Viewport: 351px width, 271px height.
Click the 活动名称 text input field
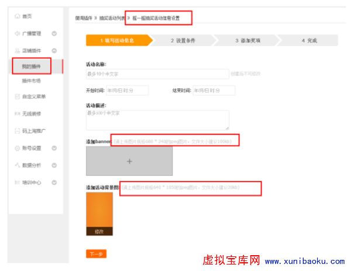pyautogui.click(x=157, y=74)
